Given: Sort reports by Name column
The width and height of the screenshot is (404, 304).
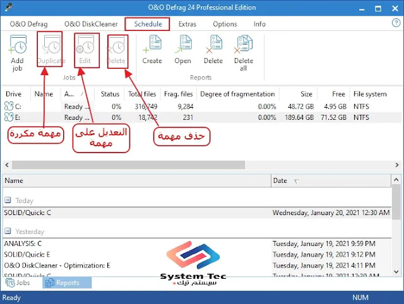Looking at the screenshot, I should pos(137,181).
